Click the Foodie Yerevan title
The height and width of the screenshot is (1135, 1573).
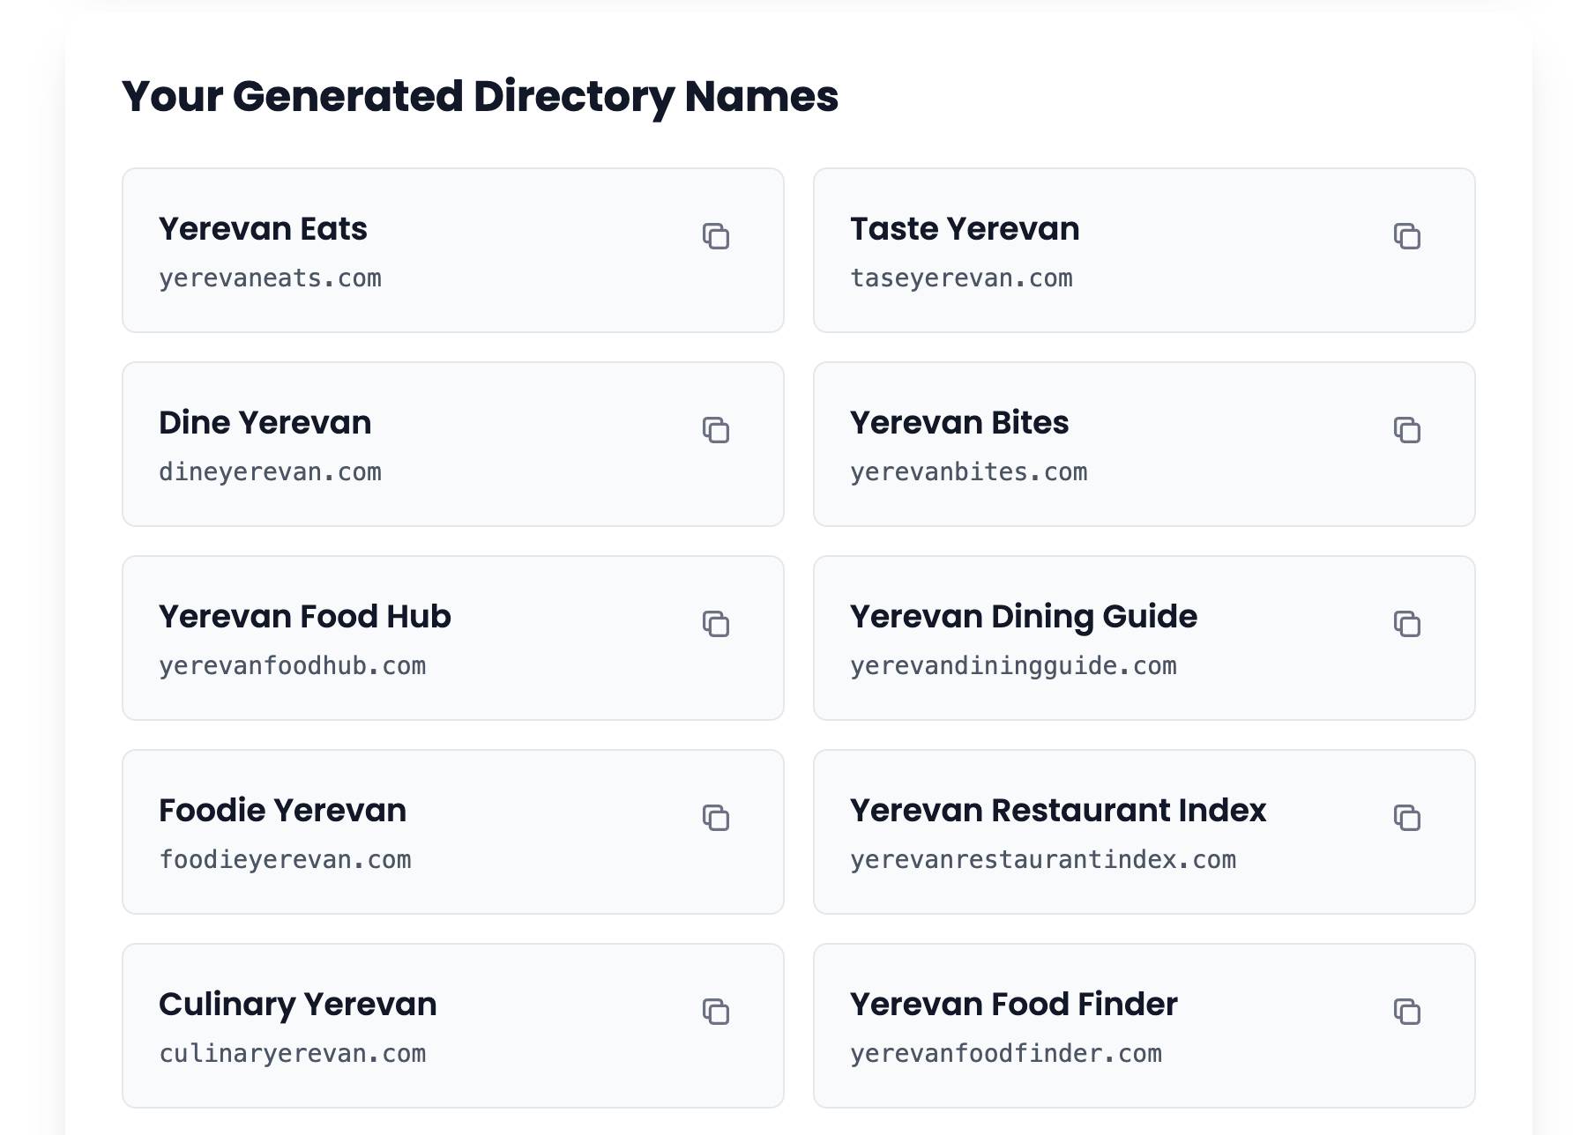click(282, 810)
